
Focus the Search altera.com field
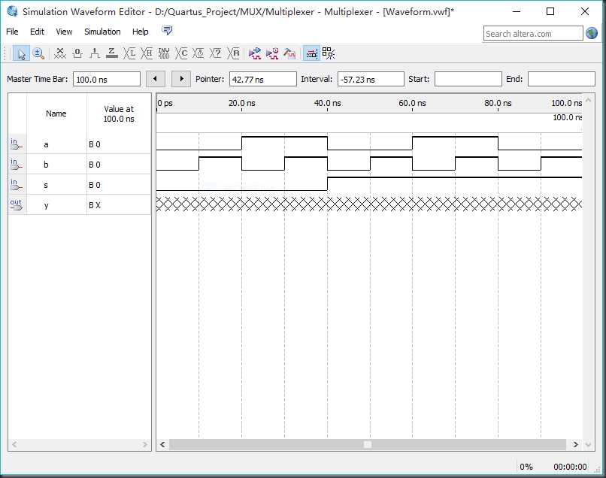tap(533, 34)
